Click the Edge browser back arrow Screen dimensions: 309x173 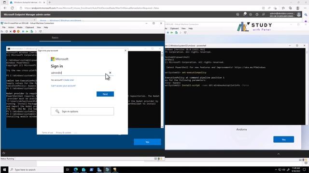[x=5, y=8]
